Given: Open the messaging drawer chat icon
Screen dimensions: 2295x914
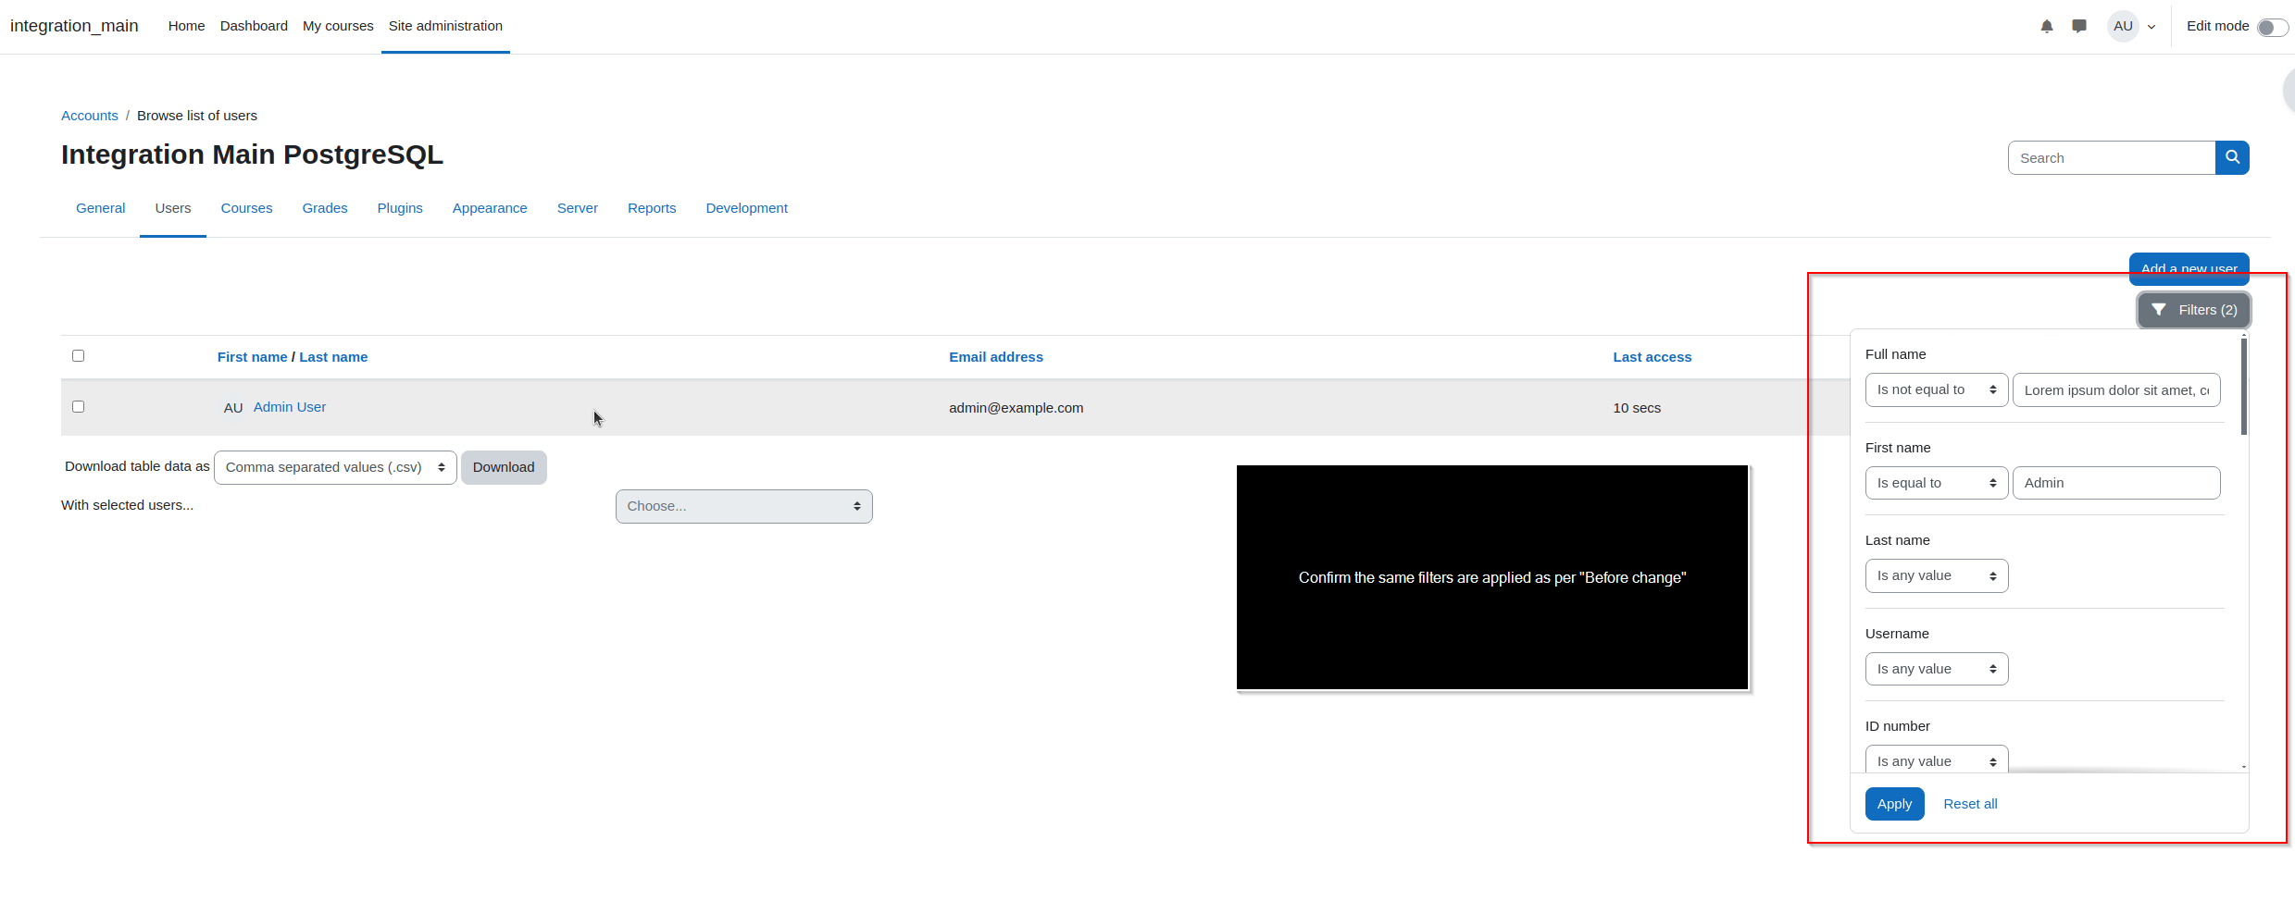Looking at the screenshot, I should (x=2079, y=26).
